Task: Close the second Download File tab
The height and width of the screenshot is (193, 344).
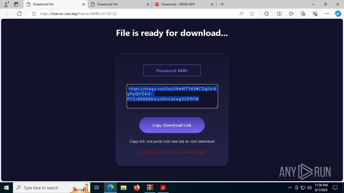Action: pos(148,4)
